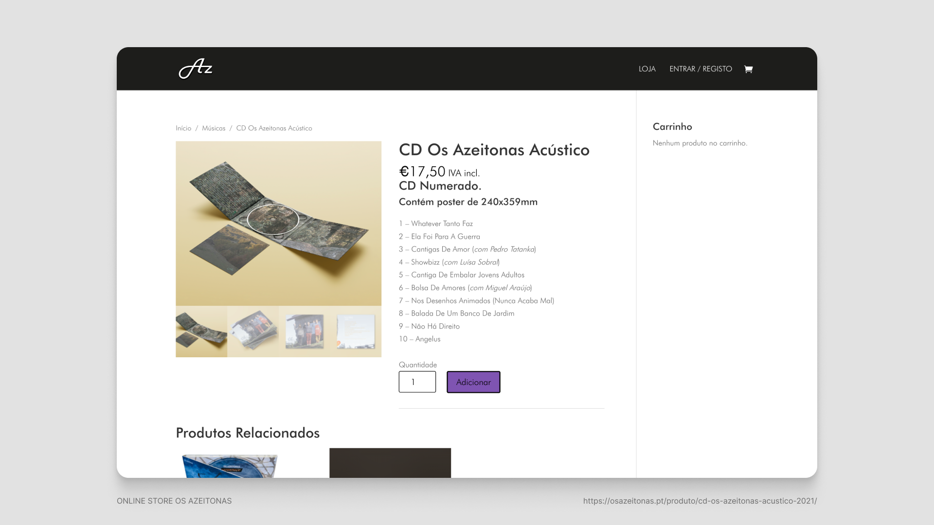934x525 pixels.
Task: Open the blue CD related product
Action: click(x=230, y=465)
